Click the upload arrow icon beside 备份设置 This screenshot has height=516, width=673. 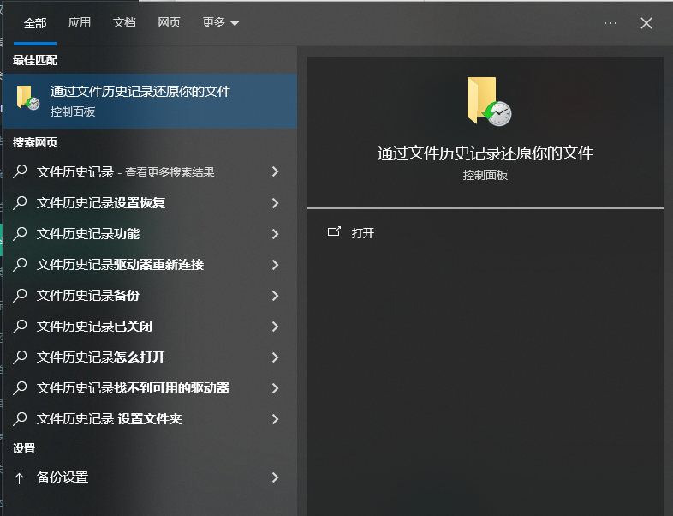(x=20, y=477)
